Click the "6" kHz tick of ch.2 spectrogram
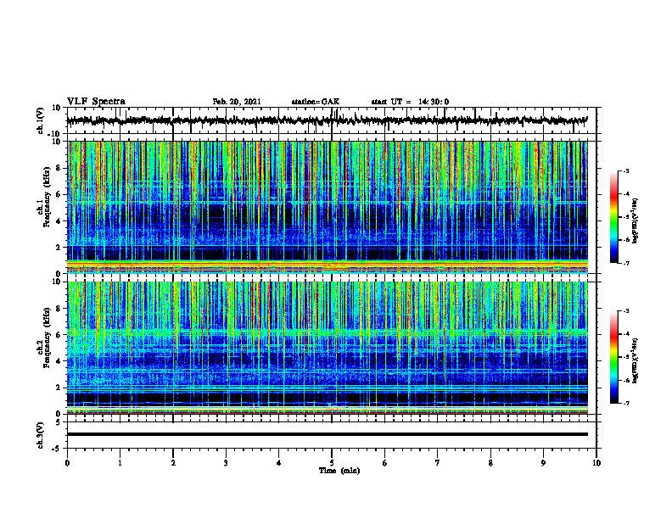 point(59,335)
